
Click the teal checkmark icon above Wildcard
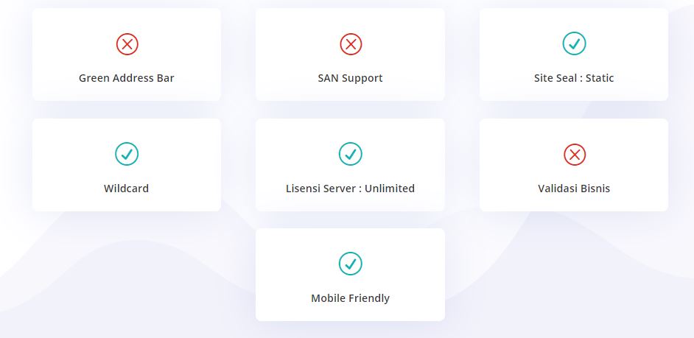coord(127,154)
